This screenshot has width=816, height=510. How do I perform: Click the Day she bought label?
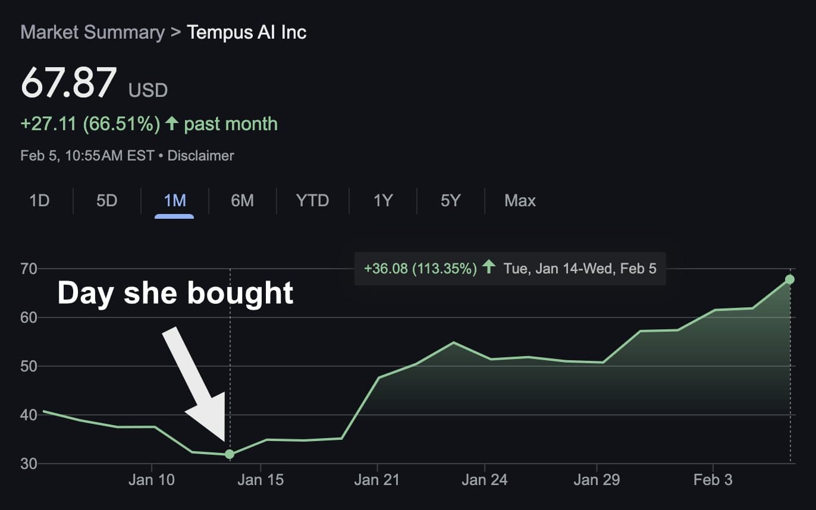point(176,292)
